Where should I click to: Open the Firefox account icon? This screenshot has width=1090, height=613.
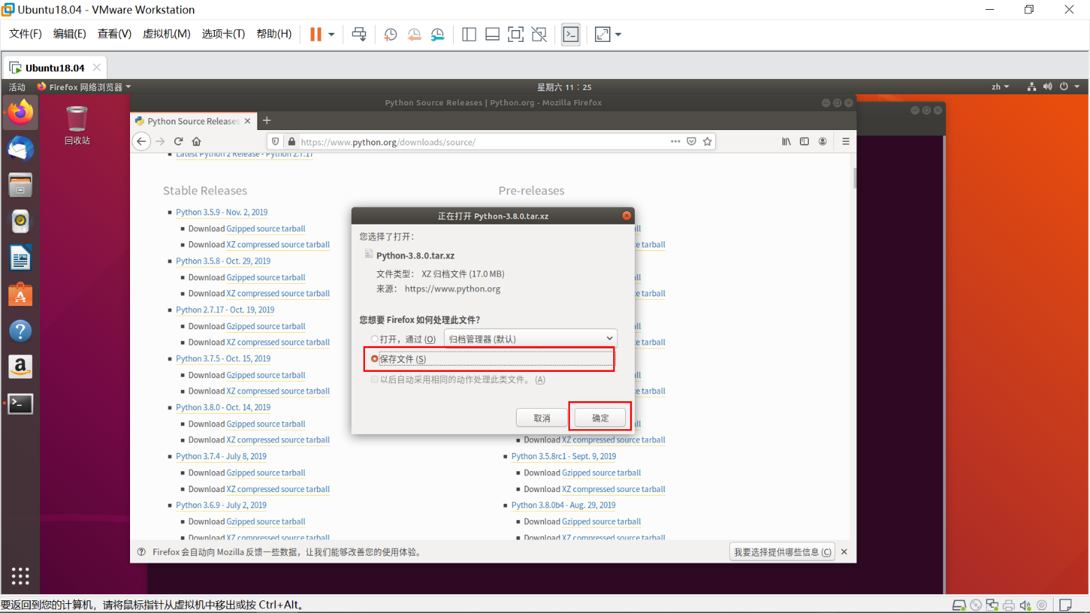coord(823,141)
